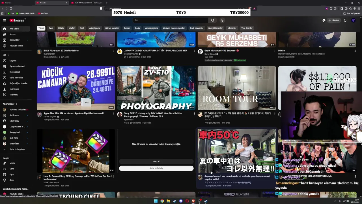This screenshot has height=204, width=362.
Task: Select the Görsel sanatlar chip
Action: tap(112, 28)
